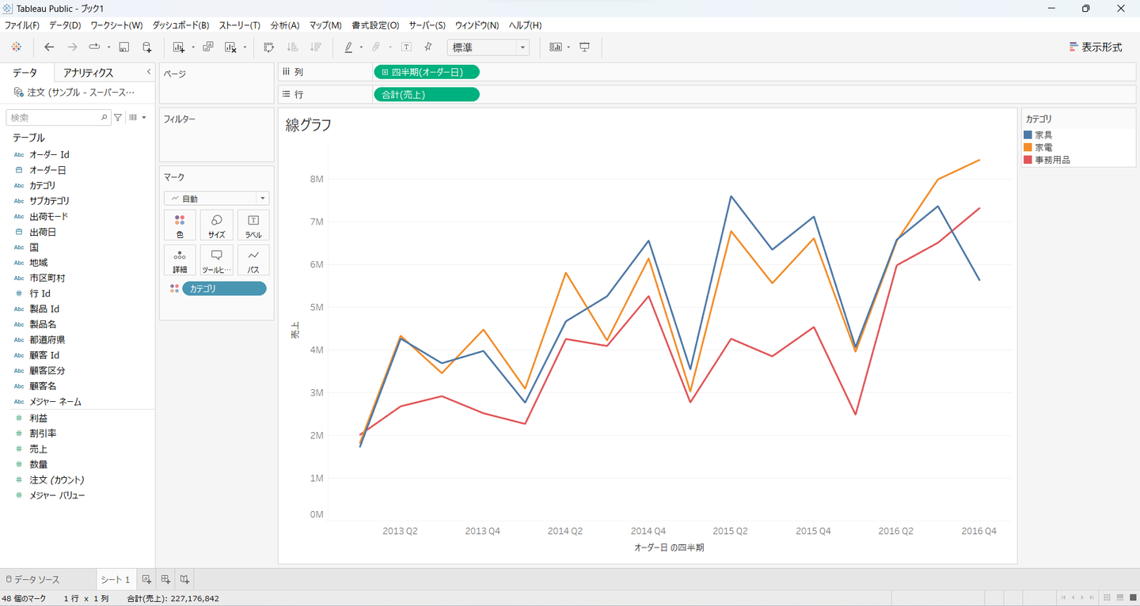Toggle the 表示形式 Show Me panel
This screenshot has width=1140, height=606.
1096,47
